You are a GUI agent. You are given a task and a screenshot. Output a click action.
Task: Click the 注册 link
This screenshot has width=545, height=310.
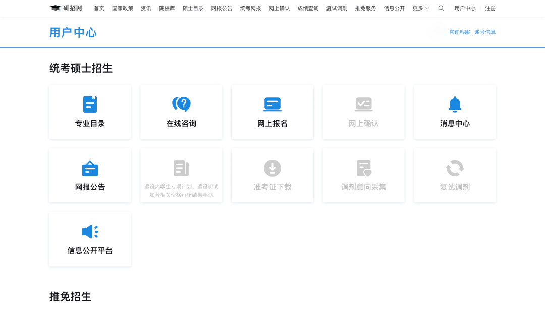coord(490,8)
